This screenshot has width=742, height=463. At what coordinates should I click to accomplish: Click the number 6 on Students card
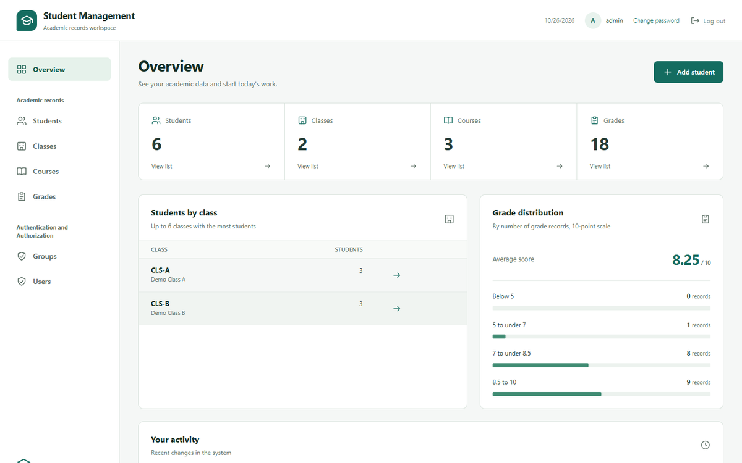tap(156, 144)
